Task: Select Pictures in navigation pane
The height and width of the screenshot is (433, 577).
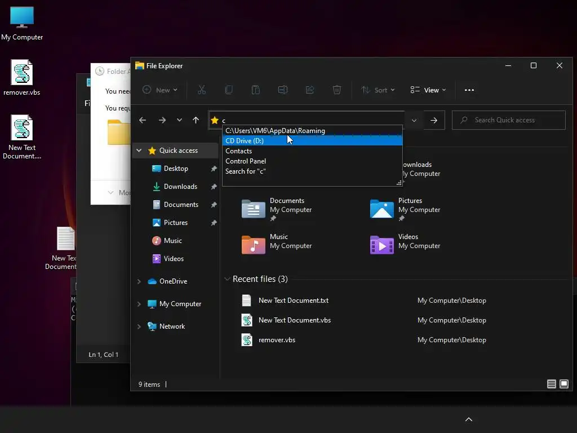Action: coord(176,223)
